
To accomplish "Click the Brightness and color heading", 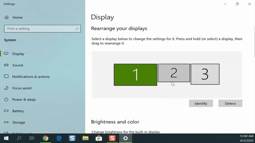I will point(115,122).
